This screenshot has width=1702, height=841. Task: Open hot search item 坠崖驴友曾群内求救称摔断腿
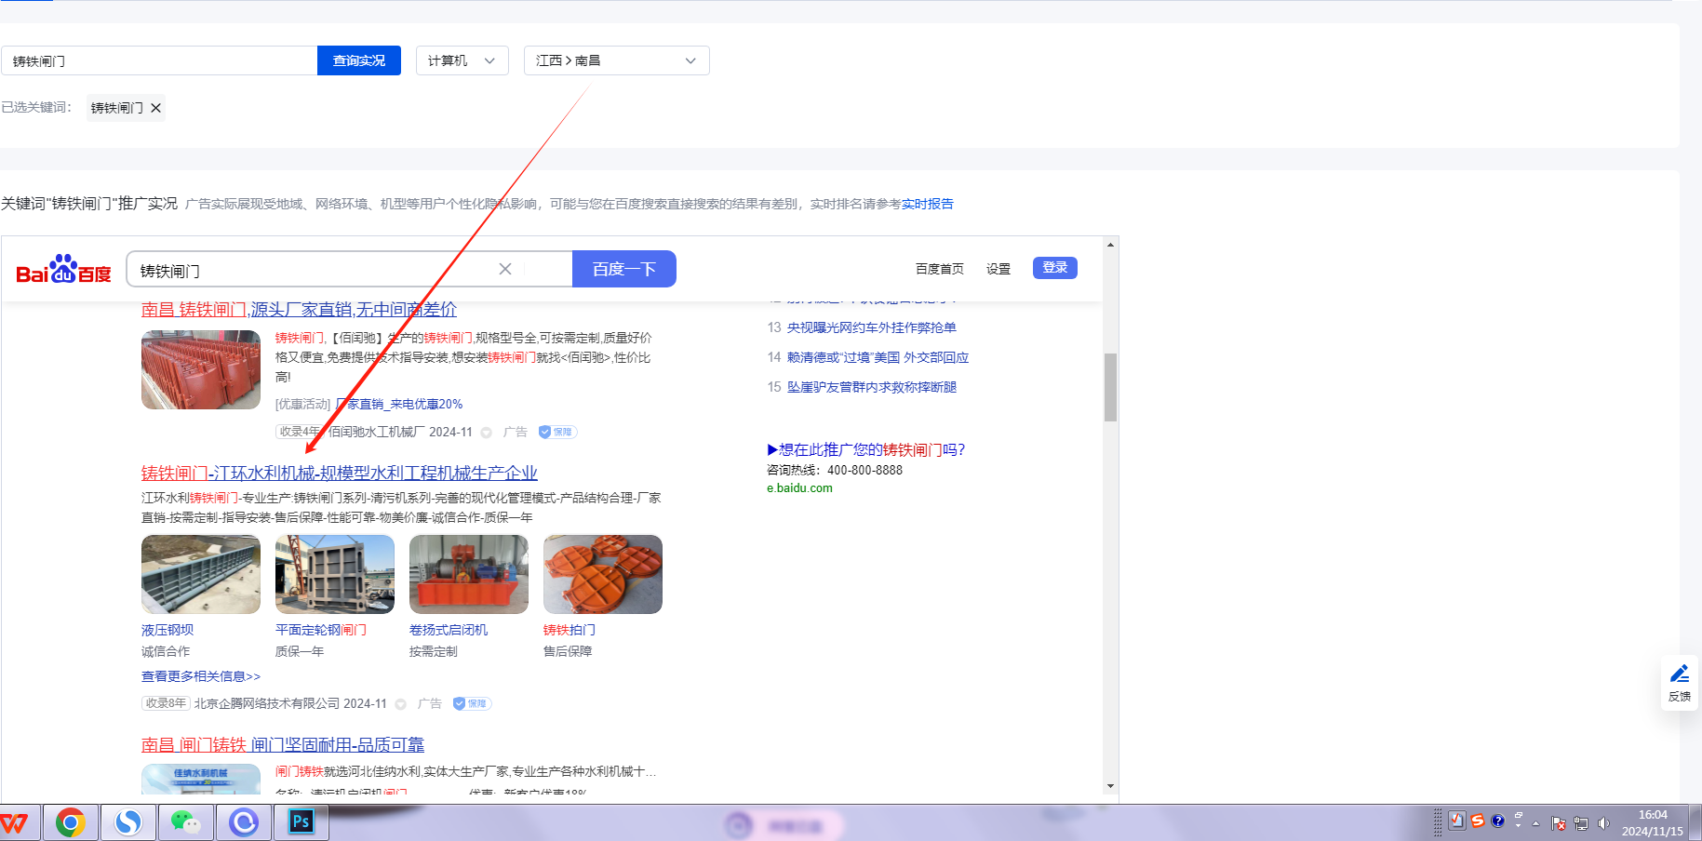pyautogui.click(x=872, y=387)
